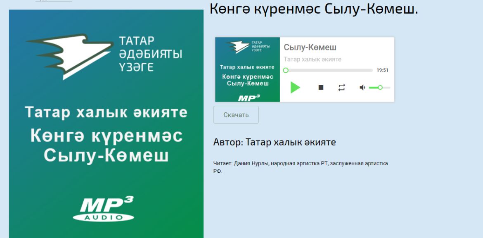
Task: Click the MP3 Audio logo on large cover
Action: [104, 209]
